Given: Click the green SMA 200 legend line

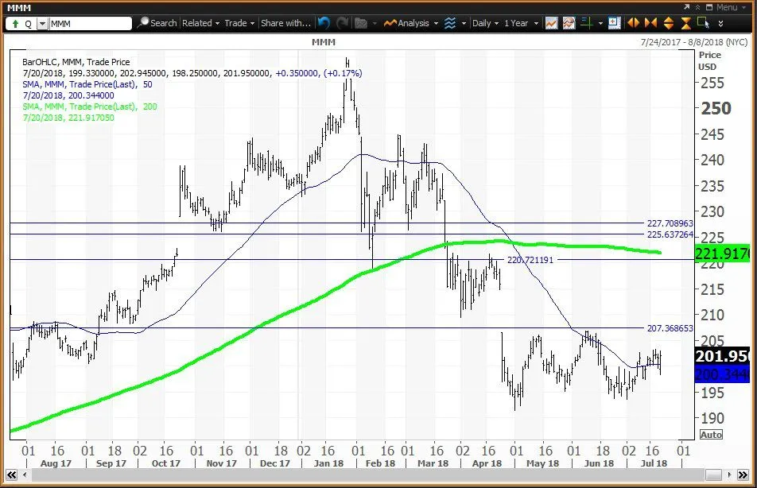Looking at the screenshot, I should point(89,107).
